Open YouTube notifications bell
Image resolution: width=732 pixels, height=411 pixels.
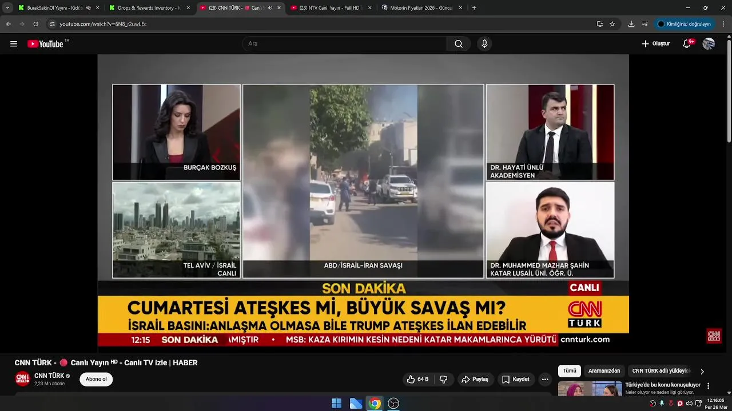(687, 44)
